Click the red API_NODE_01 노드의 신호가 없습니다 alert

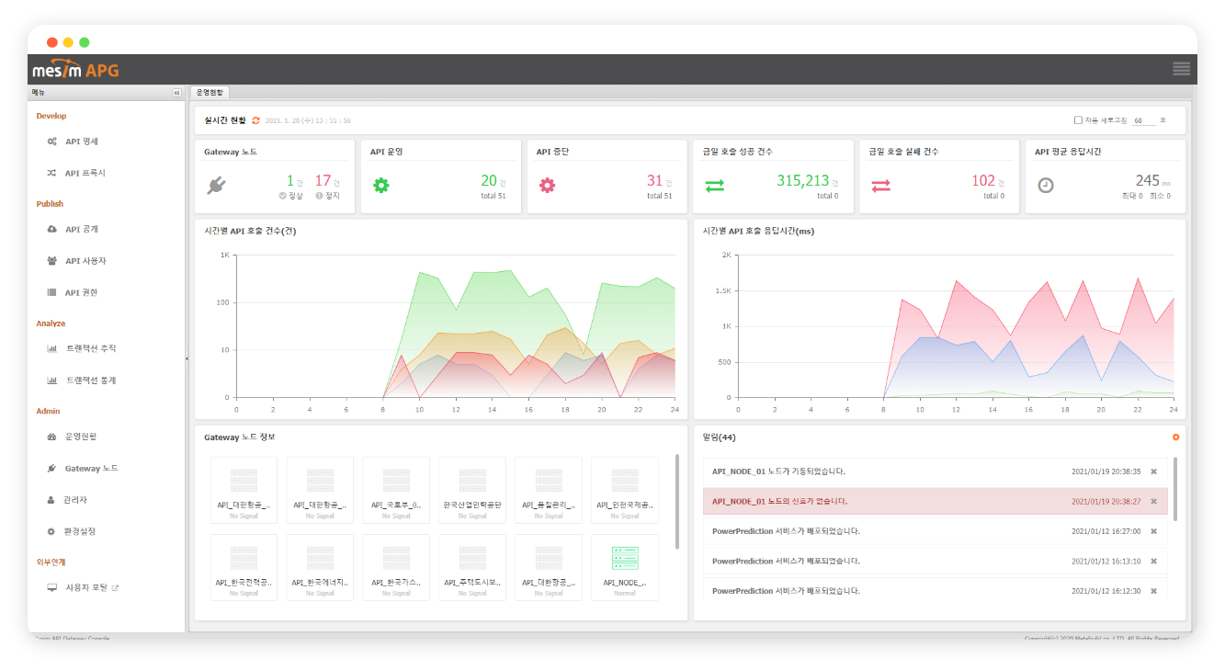tap(936, 502)
